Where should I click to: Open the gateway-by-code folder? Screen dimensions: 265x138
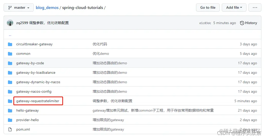(x=30, y=63)
